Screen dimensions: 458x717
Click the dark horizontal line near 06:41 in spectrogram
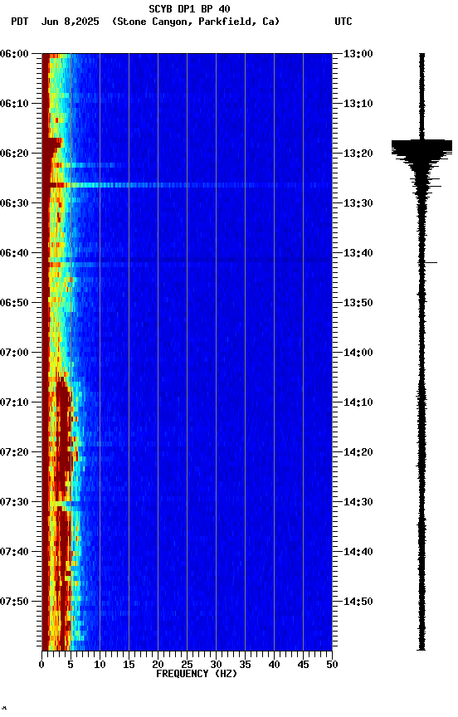[187, 260]
